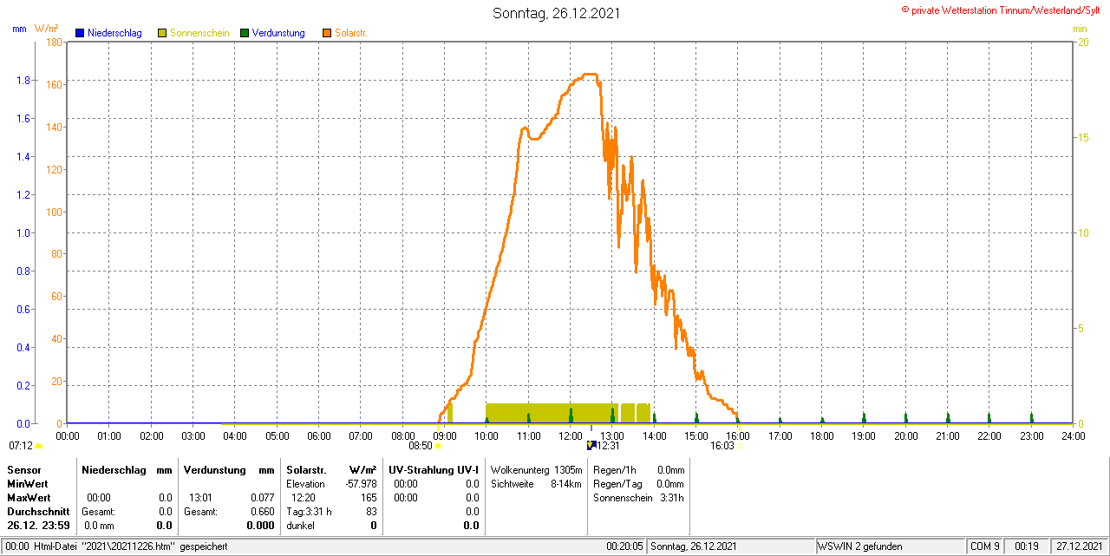The image size is (1110, 556).
Task: Click the 12:00 time axis label
Action: click(571, 436)
